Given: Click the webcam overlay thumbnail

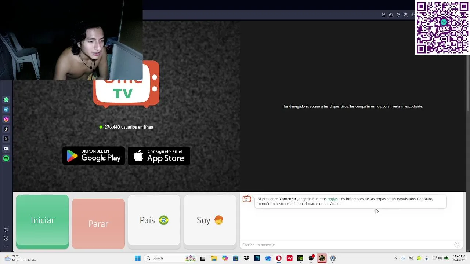Looking at the screenshot, I should tap(71, 40).
